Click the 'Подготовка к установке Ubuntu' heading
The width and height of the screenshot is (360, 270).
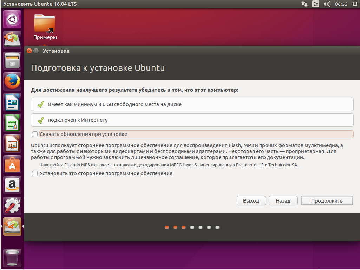(x=98, y=68)
